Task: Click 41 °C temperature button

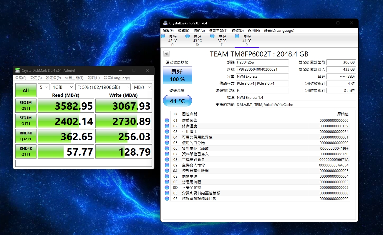Action: (178, 101)
